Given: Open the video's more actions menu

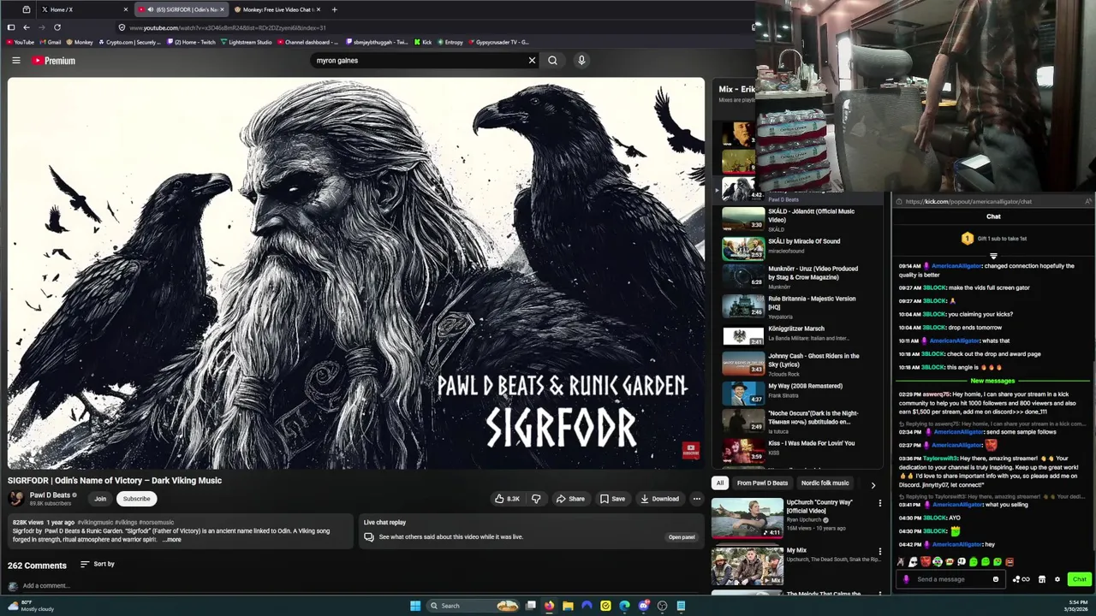Looking at the screenshot, I should 697,499.
